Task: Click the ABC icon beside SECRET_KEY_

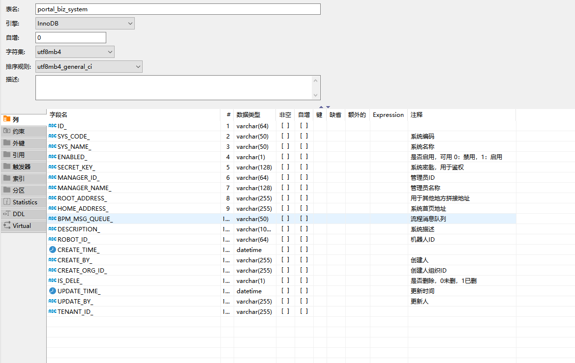Action: 53,167
